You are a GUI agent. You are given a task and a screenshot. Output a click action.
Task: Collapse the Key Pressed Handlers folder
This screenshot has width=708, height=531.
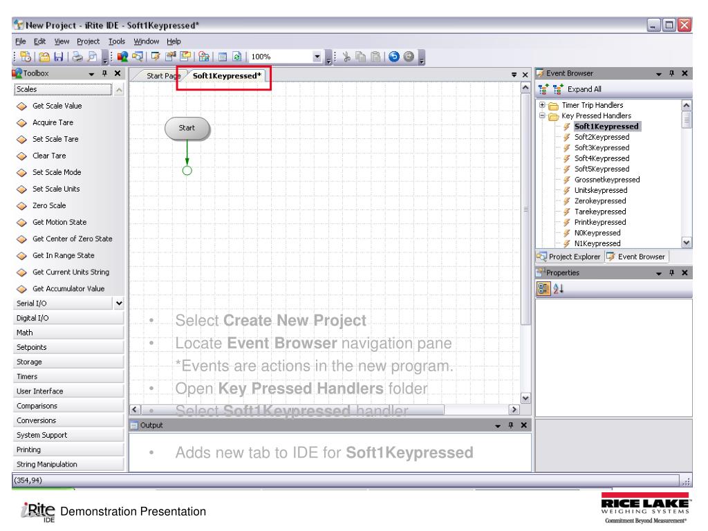click(x=542, y=115)
